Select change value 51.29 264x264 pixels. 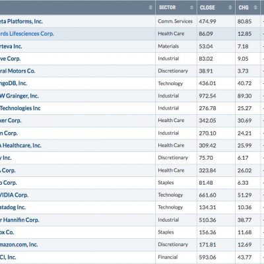click(244, 195)
